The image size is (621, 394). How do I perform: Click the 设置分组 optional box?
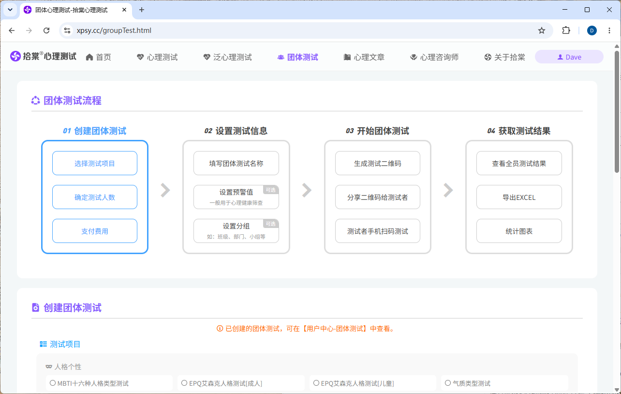tap(236, 231)
